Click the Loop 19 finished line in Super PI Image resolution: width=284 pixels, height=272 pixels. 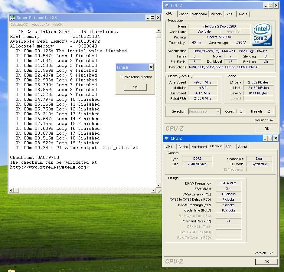(x=57, y=143)
